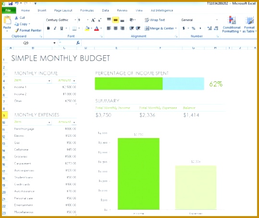Open Alignment group dialog launcher
The width and height of the screenshot is (259, 218).
point(176,37)
